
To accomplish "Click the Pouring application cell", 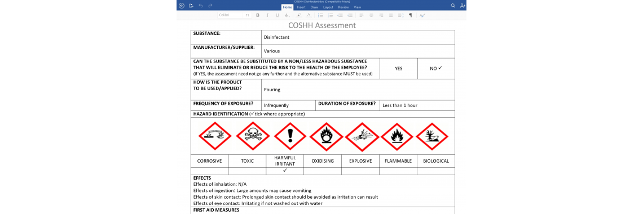I will point(358,89).
